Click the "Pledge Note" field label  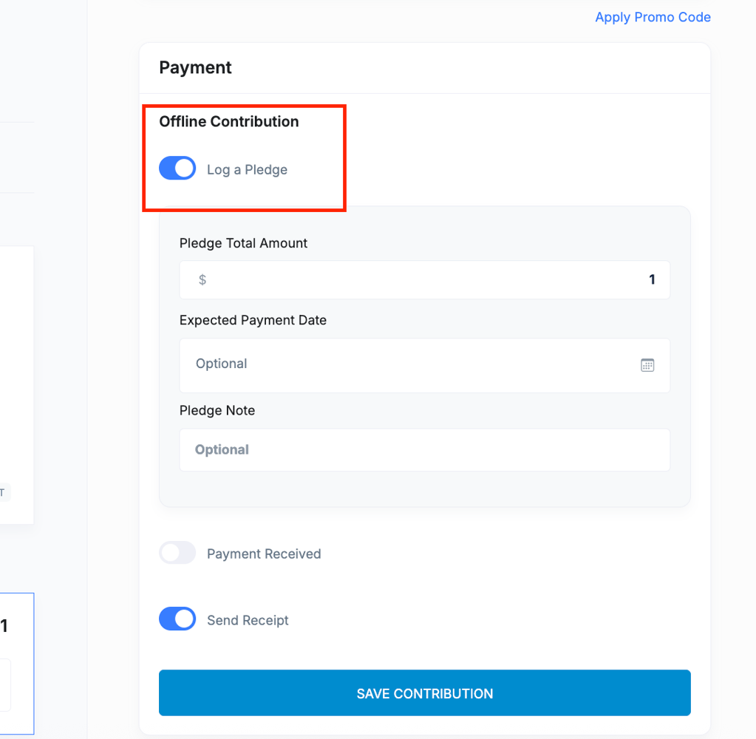point(217,411)
